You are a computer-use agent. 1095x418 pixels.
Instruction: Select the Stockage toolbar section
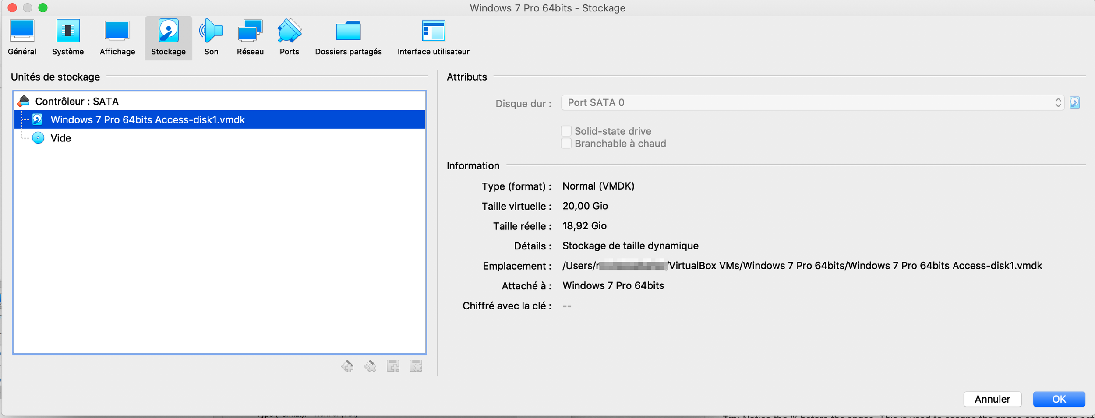tap(169, 38)
